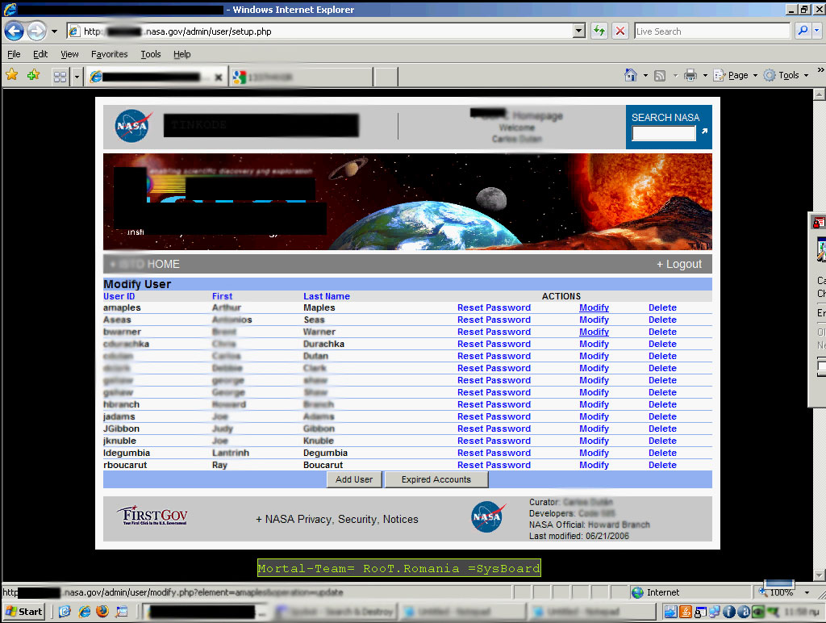The width and height of the screenshot is (826, 623).
Task: Open the File menu
Action: (14, 54)
